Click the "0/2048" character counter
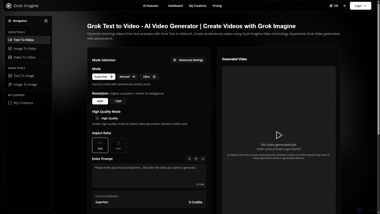The width and height of the screenshot is (380, 214). (200, 184)
